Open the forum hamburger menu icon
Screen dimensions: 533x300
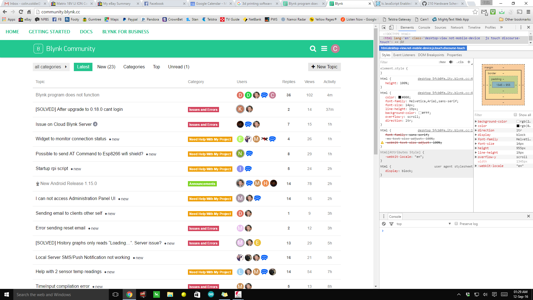pyautogui.click(x=324, y=49)
